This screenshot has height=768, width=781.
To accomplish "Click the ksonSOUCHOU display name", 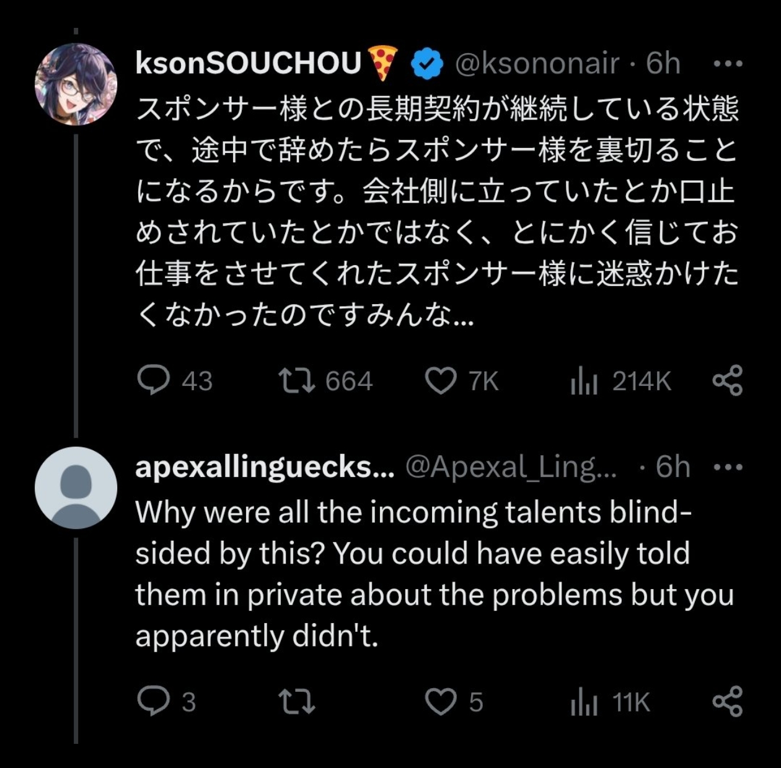I will coord(248,63).
